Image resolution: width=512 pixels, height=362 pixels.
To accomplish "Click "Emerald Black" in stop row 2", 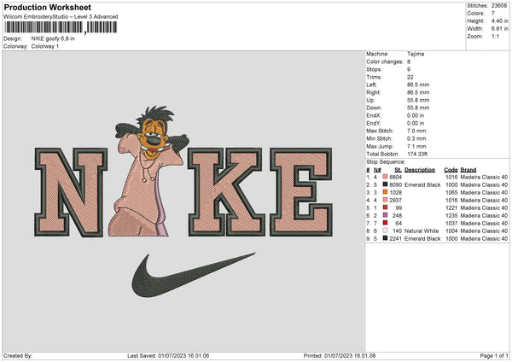I will (x=422, y=185).
